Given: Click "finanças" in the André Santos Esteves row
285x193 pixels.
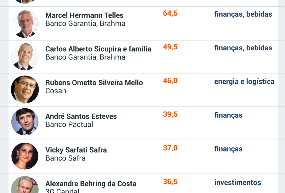Looking at the screenshot, I should pos(228,115).
